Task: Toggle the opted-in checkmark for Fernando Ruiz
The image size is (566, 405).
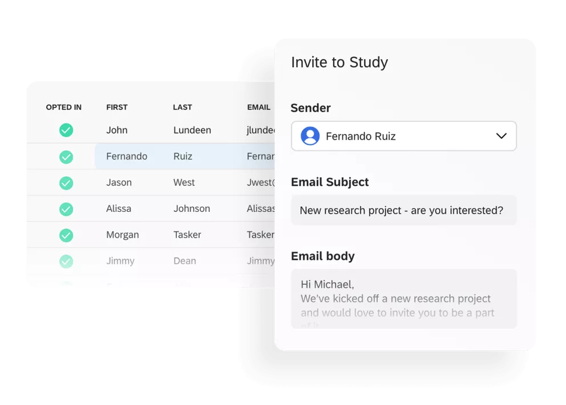Action: point(66,157)
